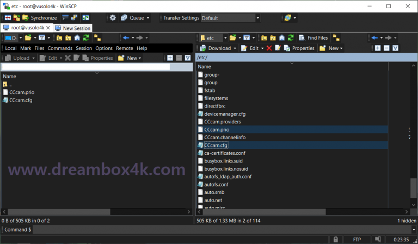Click remote panel select files plus icon
Viewport: 418px width, 244px height.
tap(378, 48)
